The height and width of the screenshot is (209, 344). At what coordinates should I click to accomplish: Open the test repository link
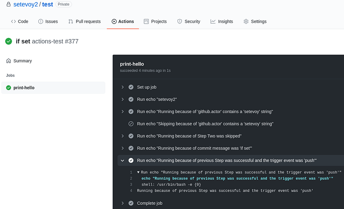click(48, 4)
